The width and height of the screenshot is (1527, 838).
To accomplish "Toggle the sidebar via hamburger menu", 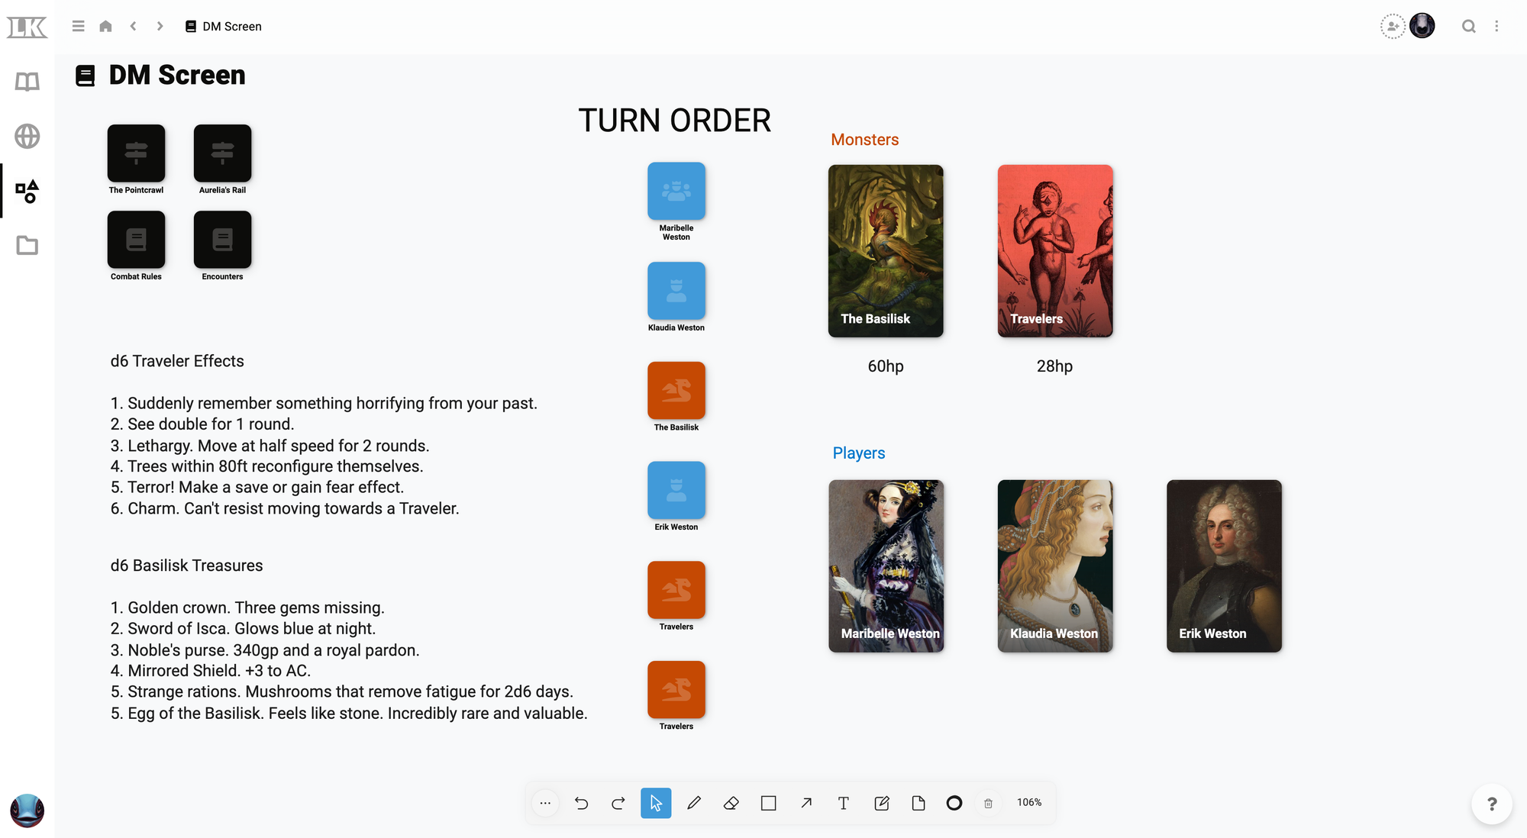I will coord(78,25).
